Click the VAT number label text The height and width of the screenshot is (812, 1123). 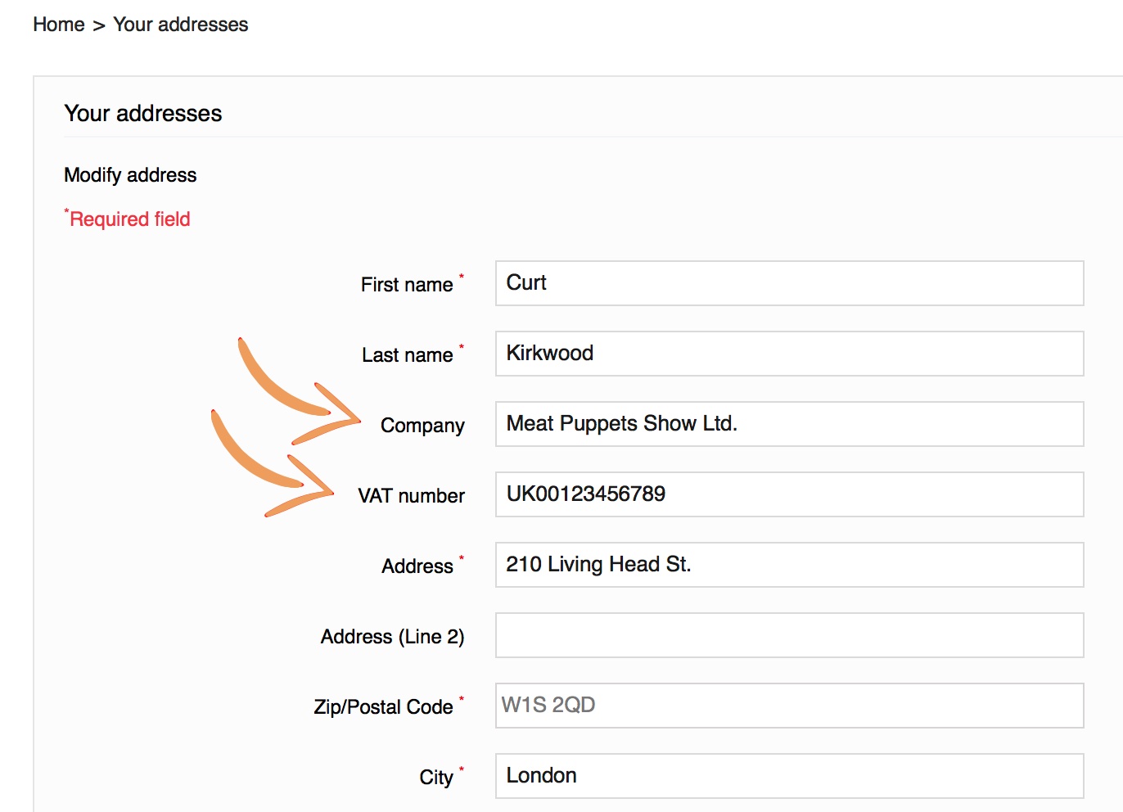coord(411,496)
